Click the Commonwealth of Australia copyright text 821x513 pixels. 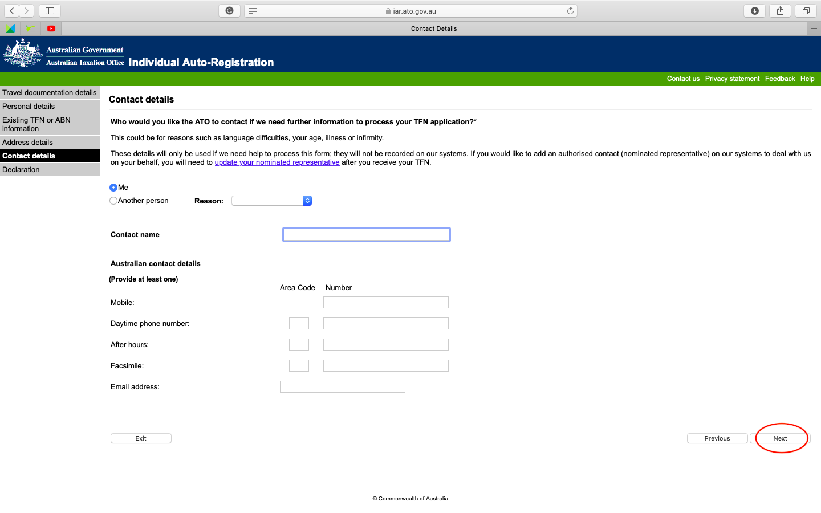[x=410, y=499]
